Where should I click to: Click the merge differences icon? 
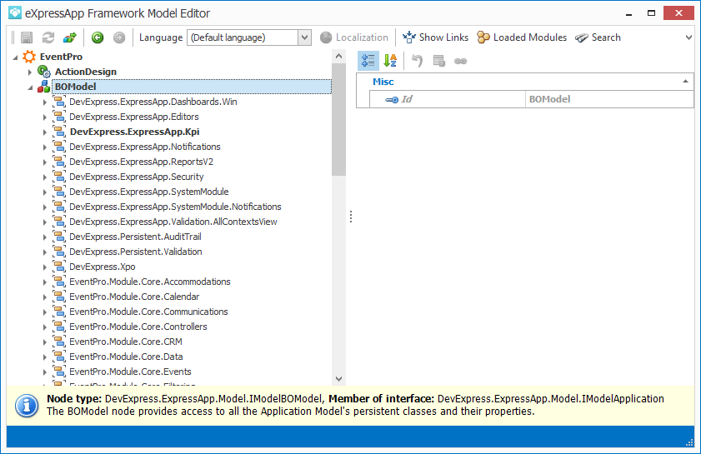70,37
